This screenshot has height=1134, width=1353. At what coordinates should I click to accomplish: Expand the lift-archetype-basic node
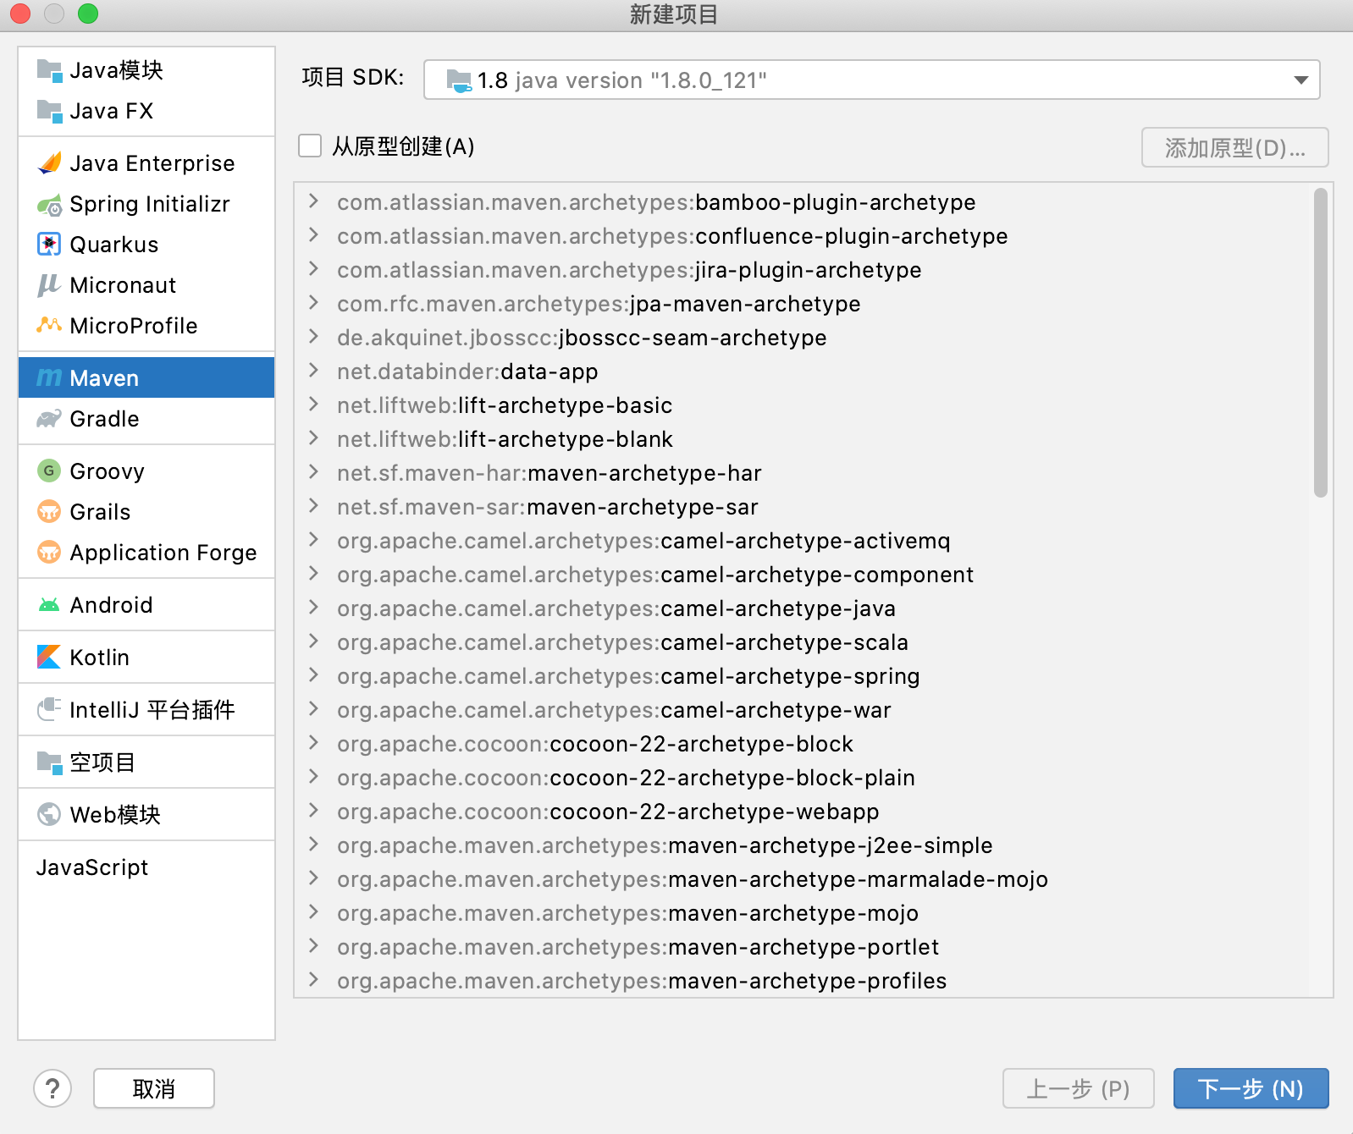click(x=313, y=405)
